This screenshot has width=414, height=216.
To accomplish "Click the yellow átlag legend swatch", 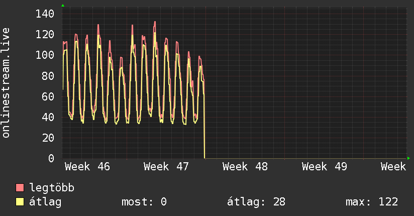I will (x=20, y=201).
